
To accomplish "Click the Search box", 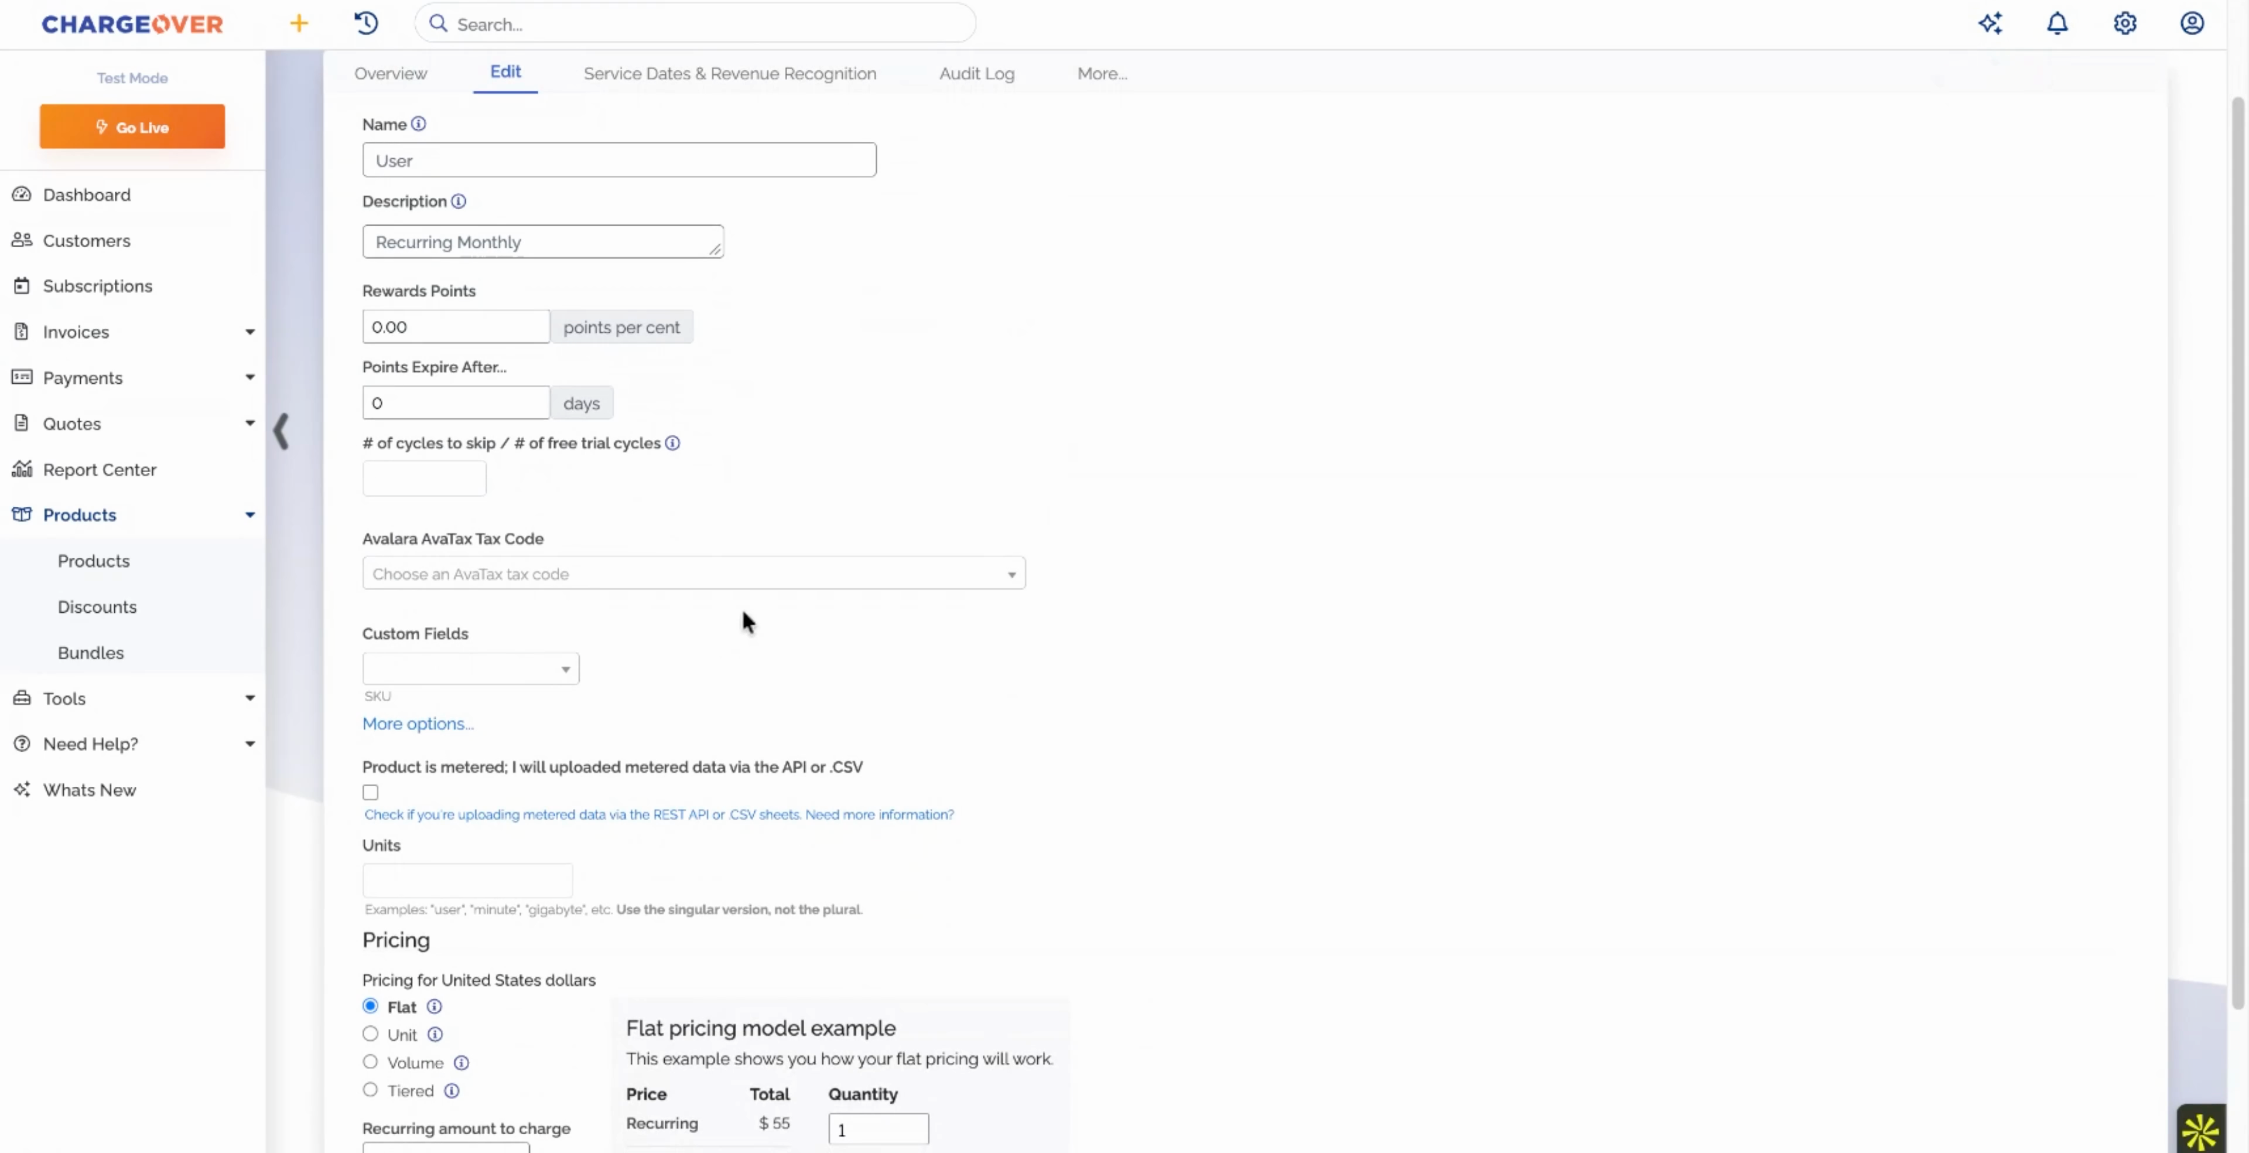I will pos(695,23).
